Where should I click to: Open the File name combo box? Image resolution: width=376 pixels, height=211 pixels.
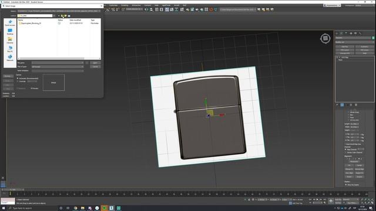click(x=58, y=63)
